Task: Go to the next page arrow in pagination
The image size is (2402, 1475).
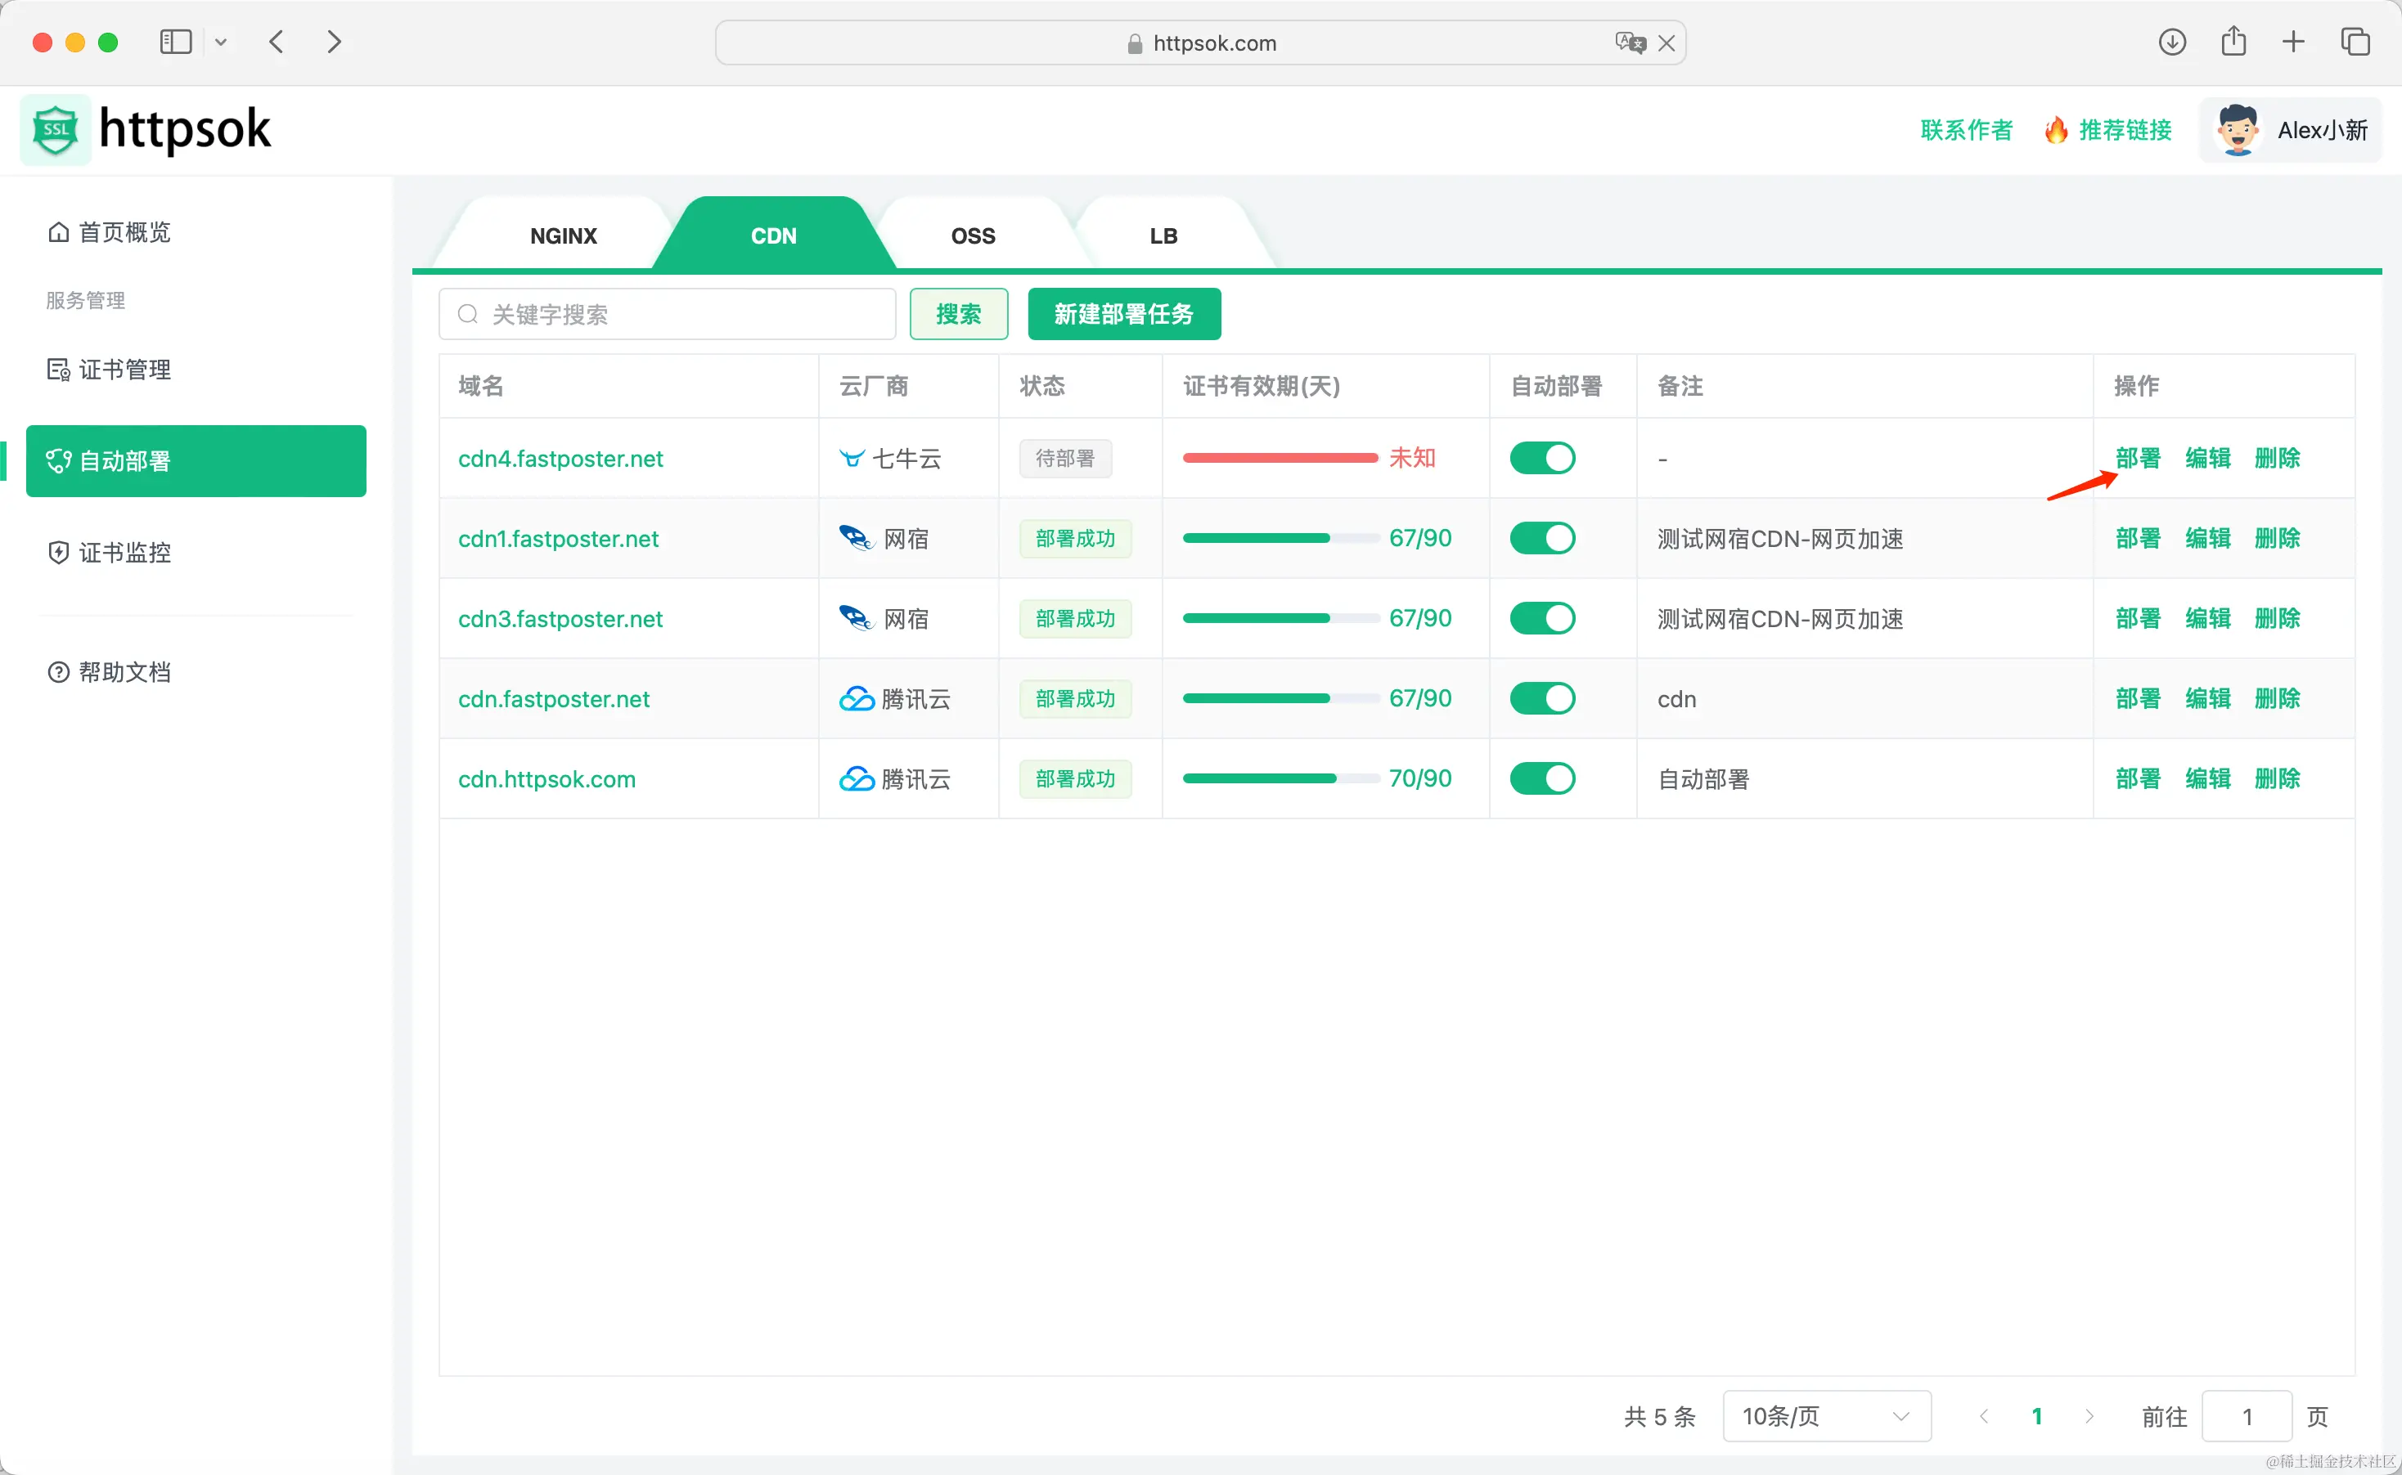Action: coord(2089,1415)
